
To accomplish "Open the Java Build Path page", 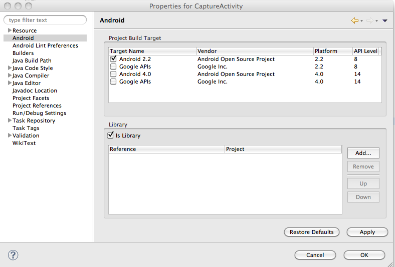I will [x=32, y=60].
